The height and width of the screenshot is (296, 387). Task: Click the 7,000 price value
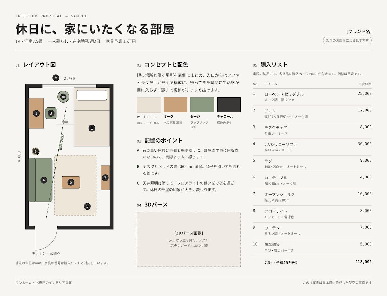[366, 227]
